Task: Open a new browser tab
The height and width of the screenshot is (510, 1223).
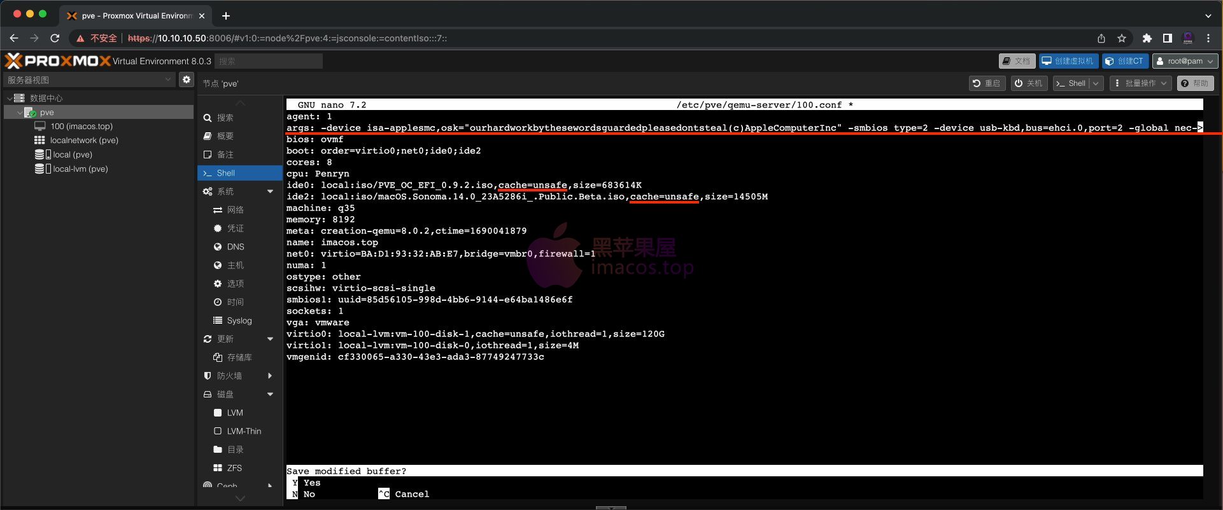Action: point(226,16)
